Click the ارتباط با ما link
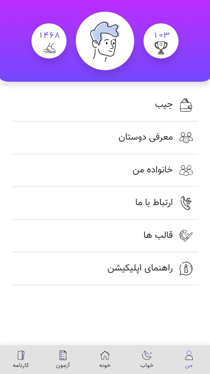The width and height of the screenshot is (210, 374). (x=105, y=203)
